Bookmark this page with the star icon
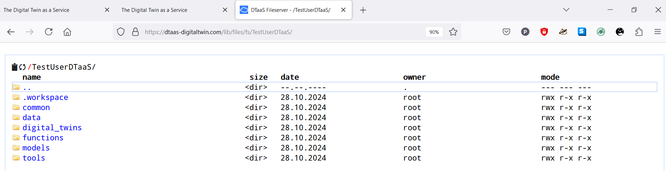 [x=453, y=32]
